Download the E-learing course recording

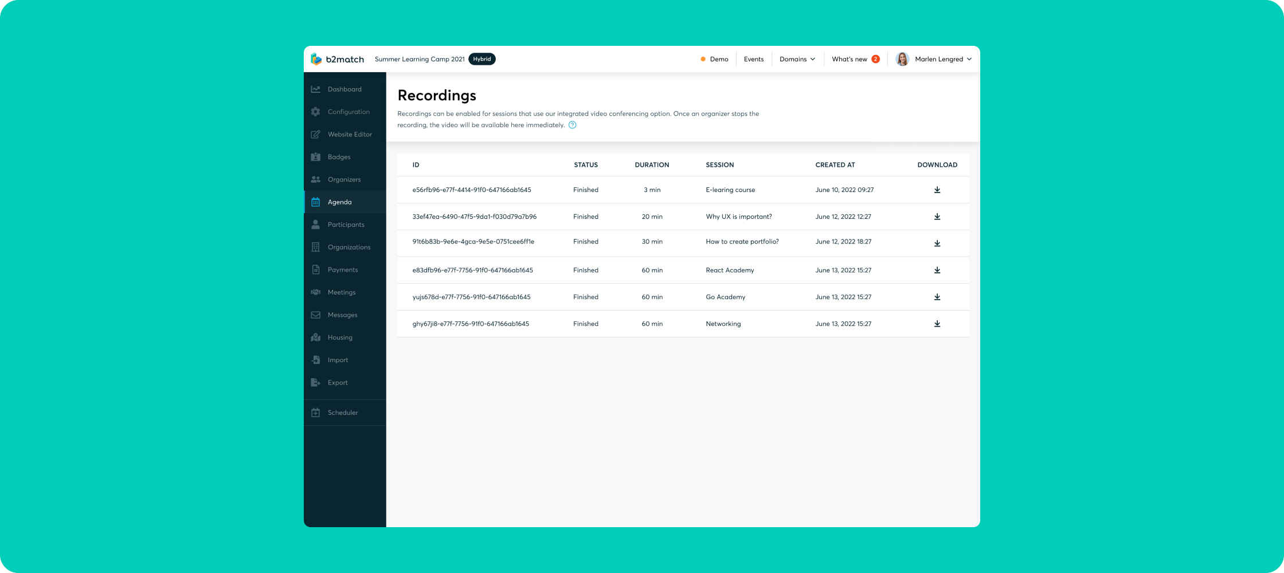[937, 190]
